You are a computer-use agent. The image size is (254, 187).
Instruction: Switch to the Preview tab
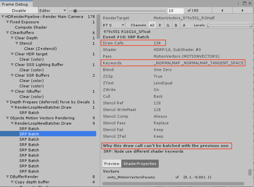(x=112, y=164)
